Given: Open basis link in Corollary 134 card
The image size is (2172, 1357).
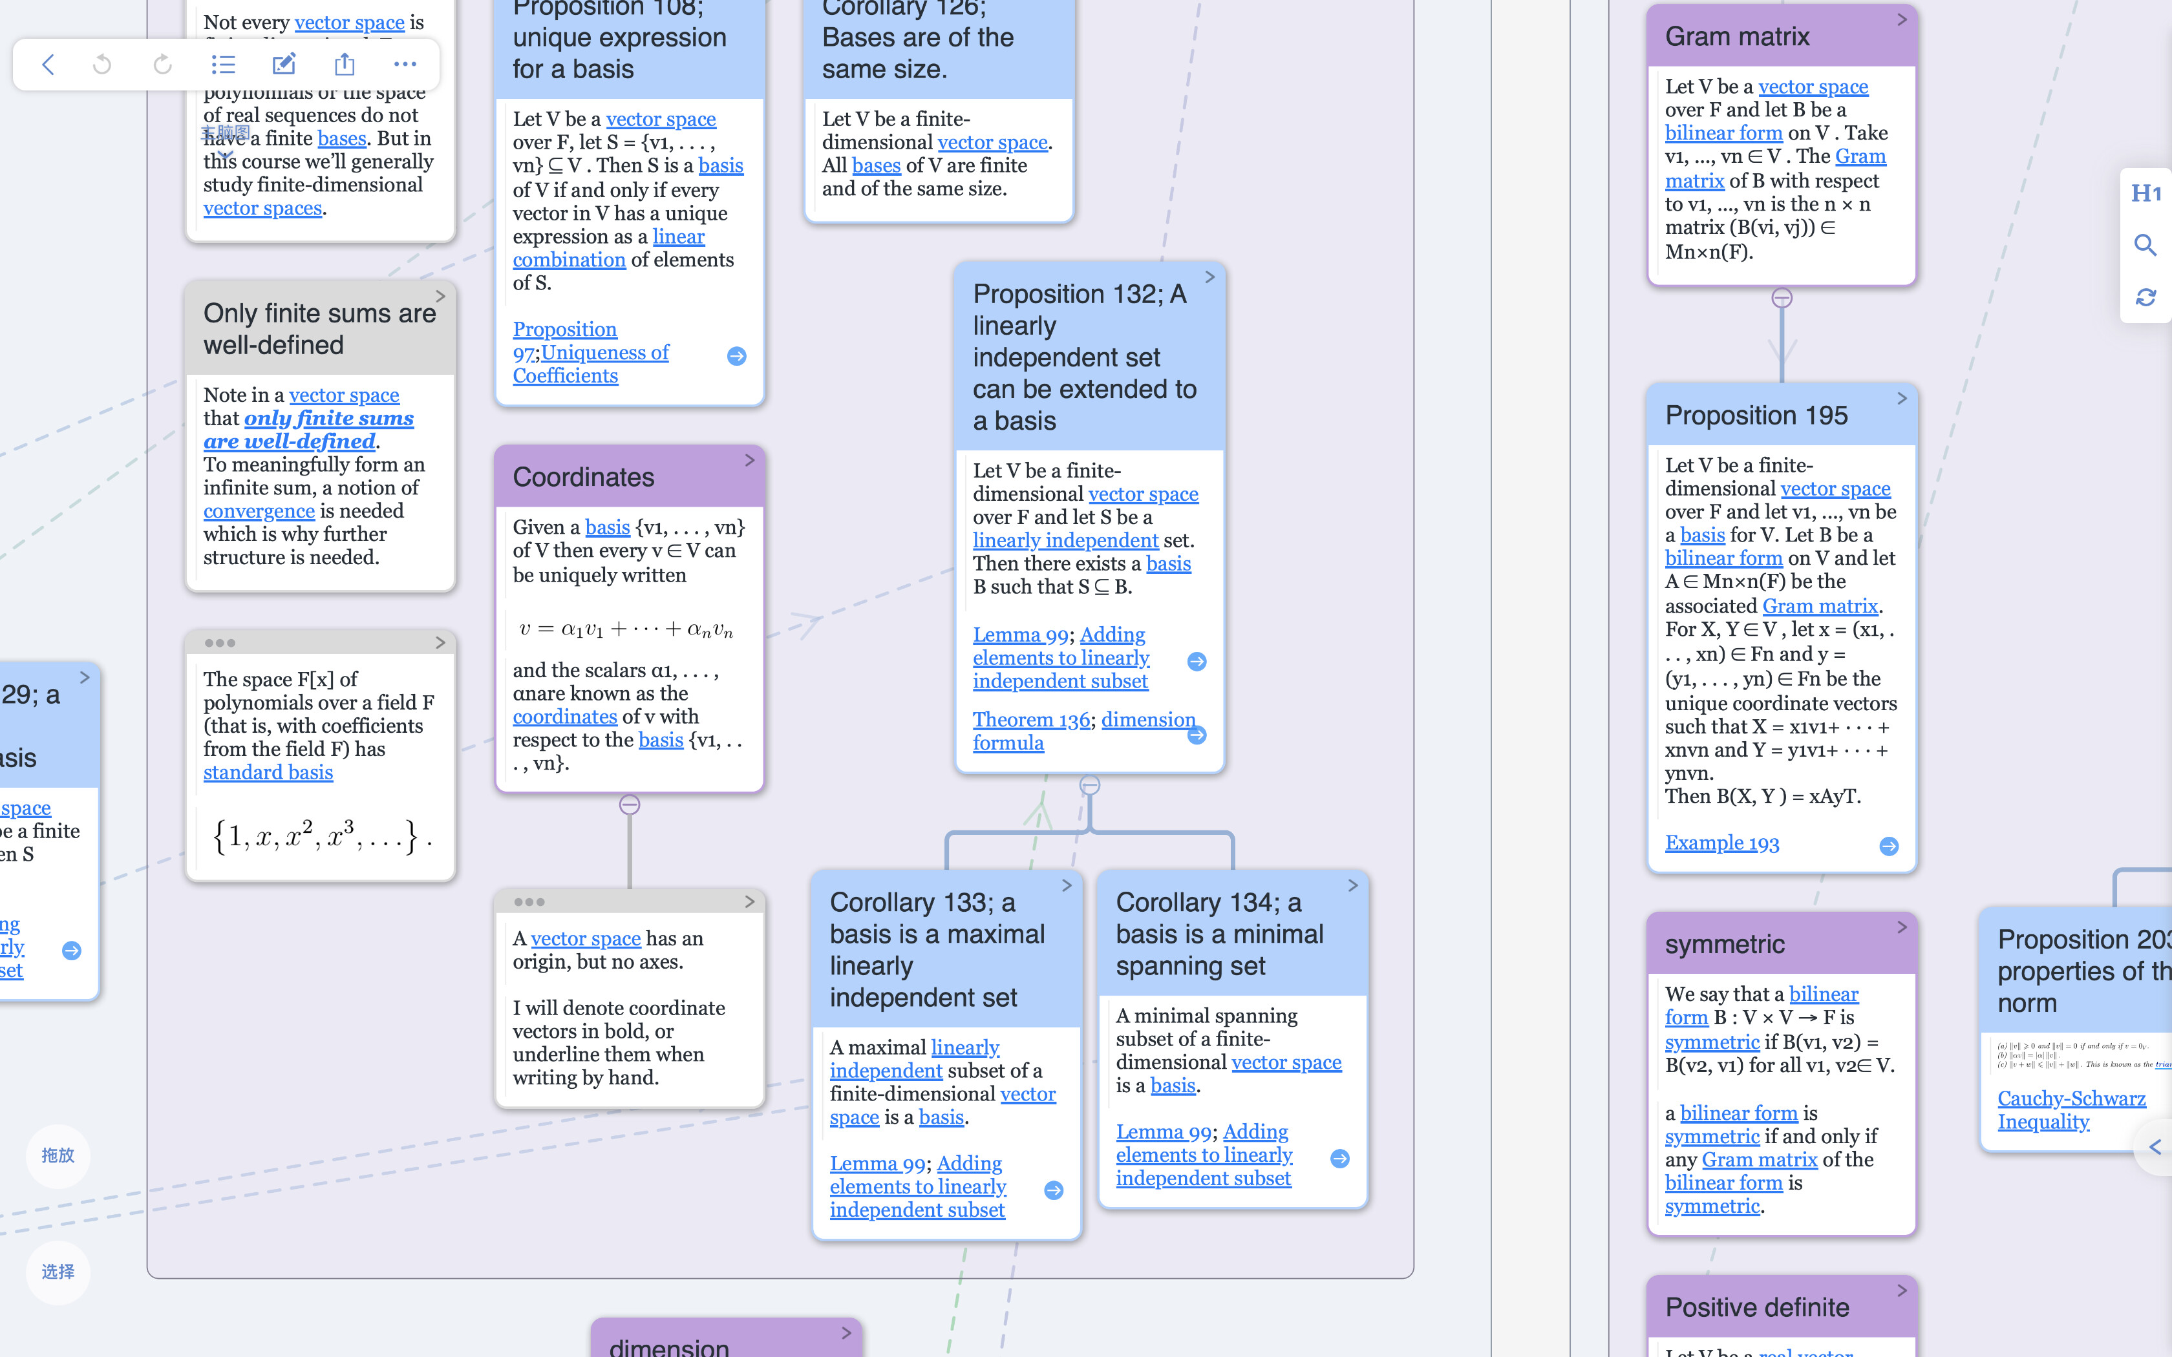Looking at the screenshot, I should [1172, 1086].
